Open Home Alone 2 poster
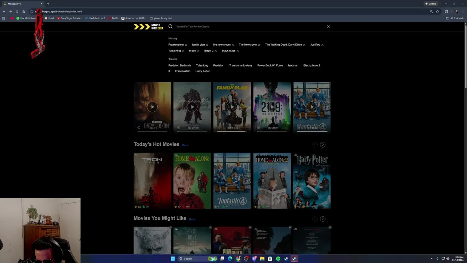This screenshot has width=467, height=263. pos(272,181)
